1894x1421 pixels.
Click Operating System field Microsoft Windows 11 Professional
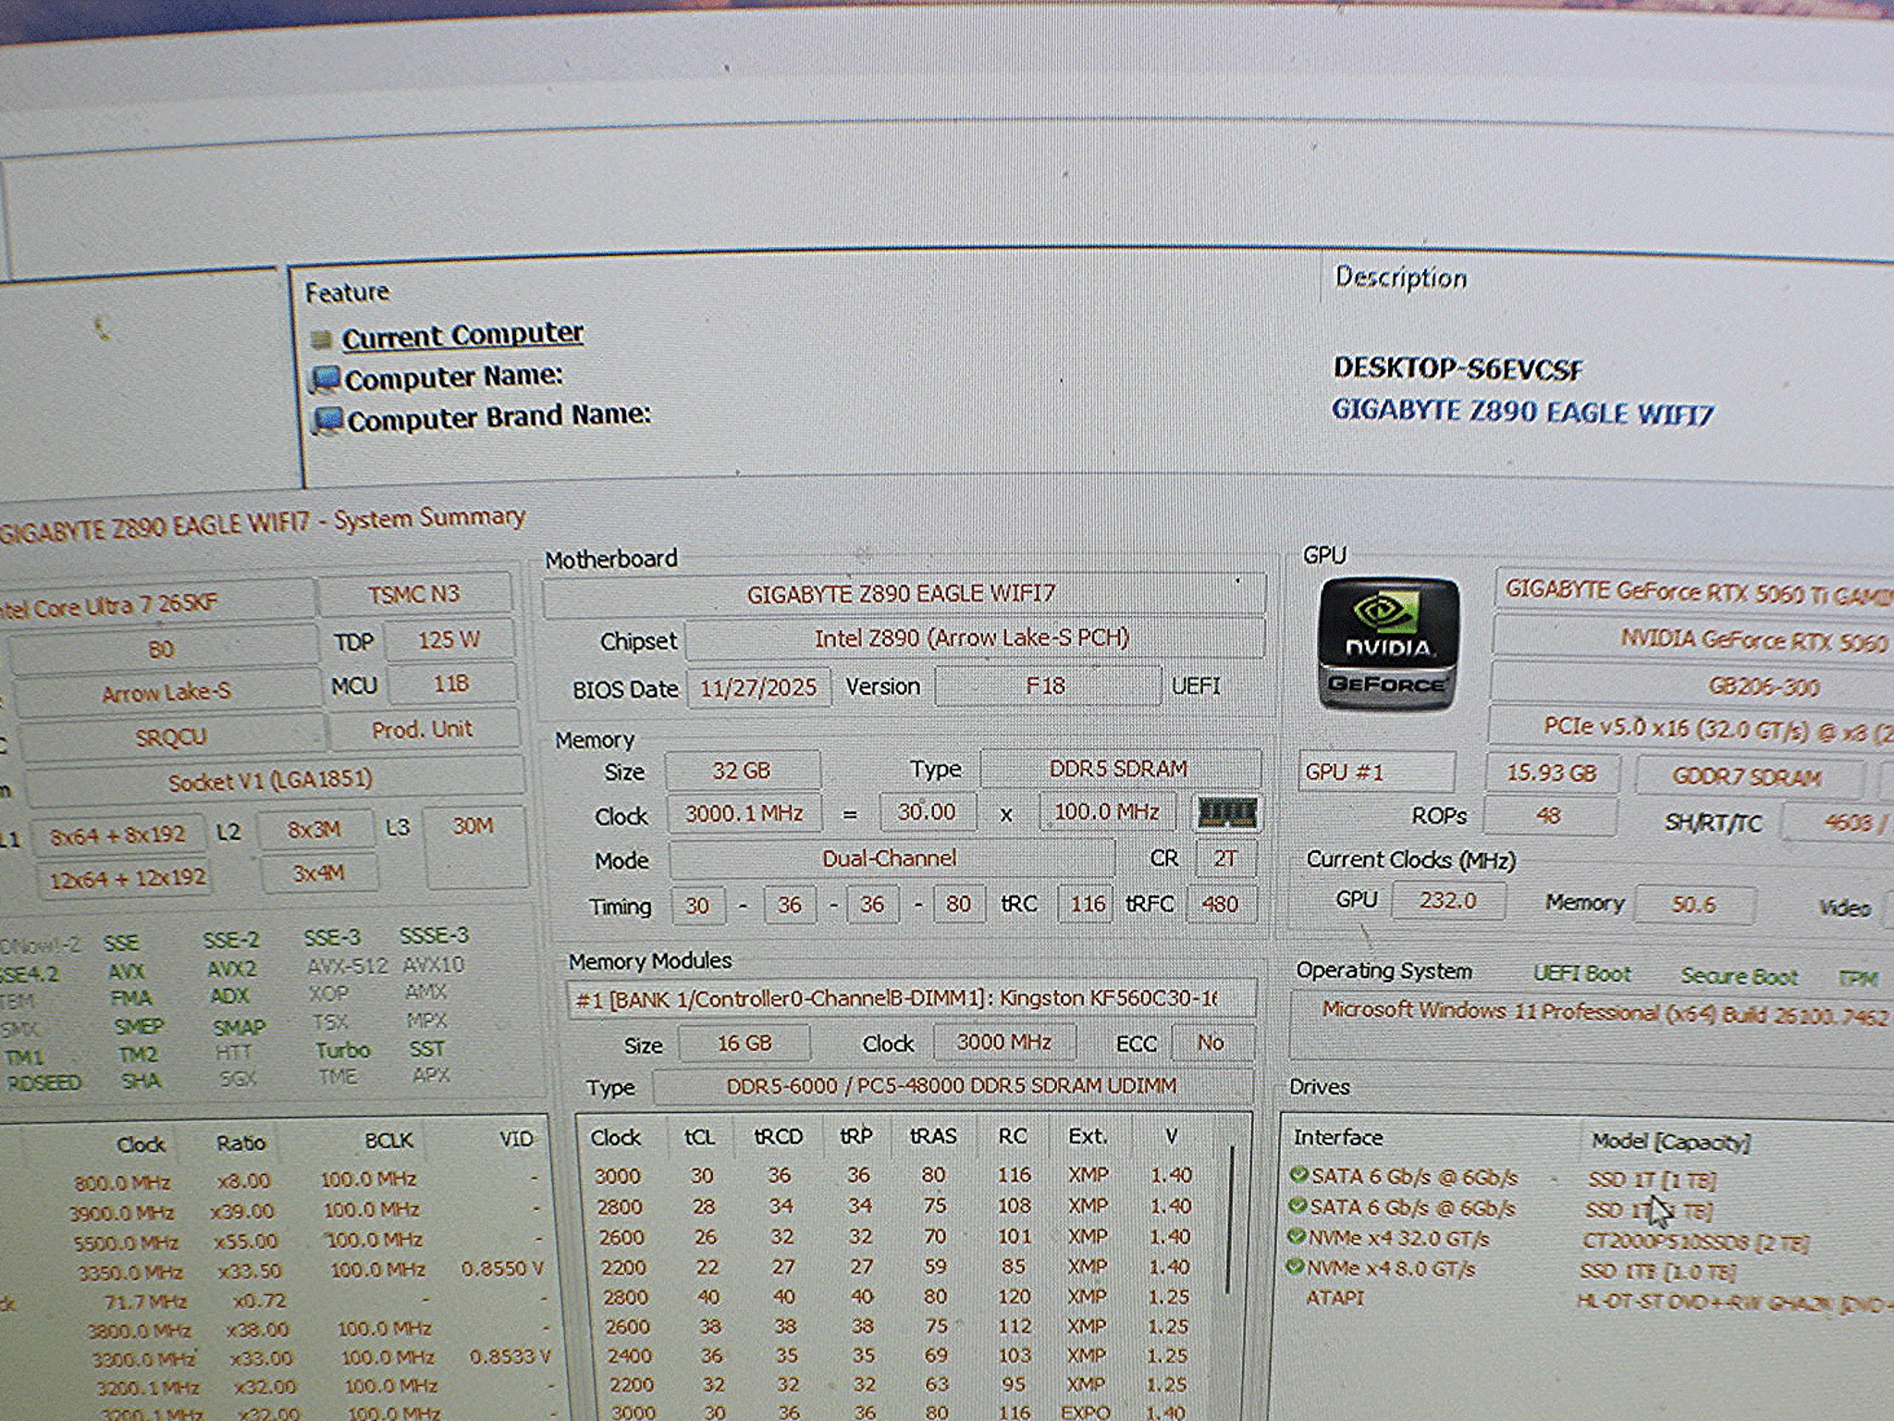(x=1605, y=1013)
